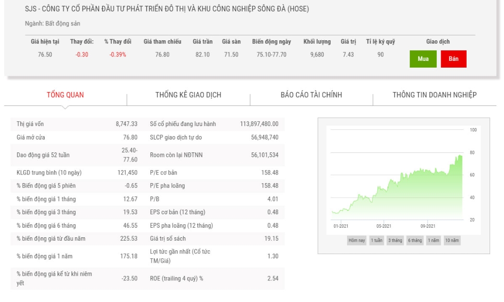Select the 1 năm chart range

[433, 240]
